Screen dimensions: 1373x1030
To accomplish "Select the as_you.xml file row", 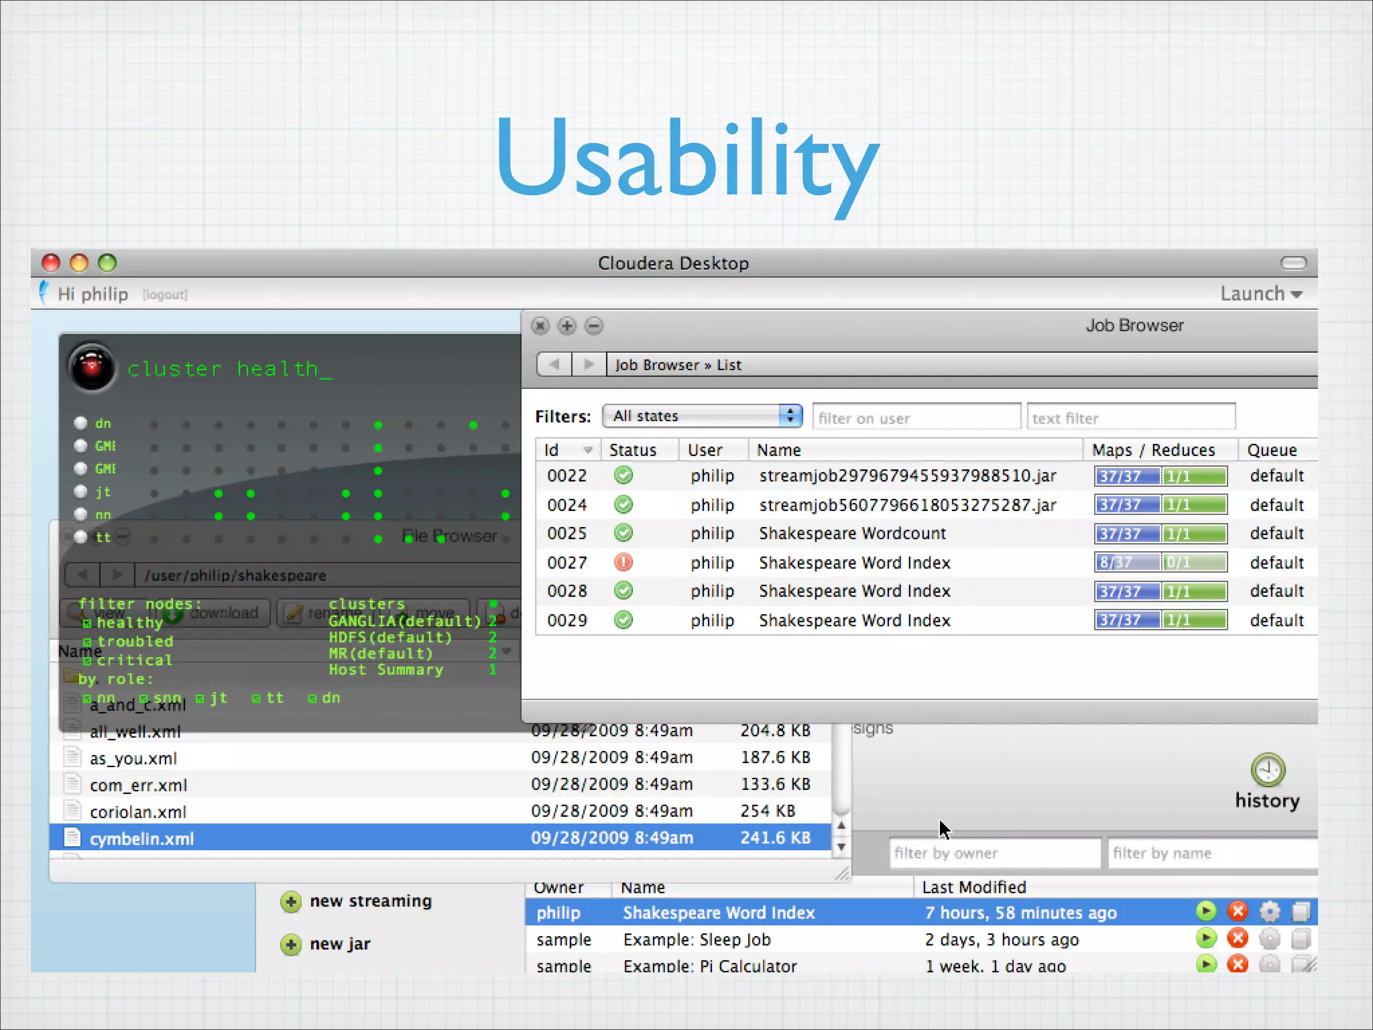I will (x=440, y=757).
